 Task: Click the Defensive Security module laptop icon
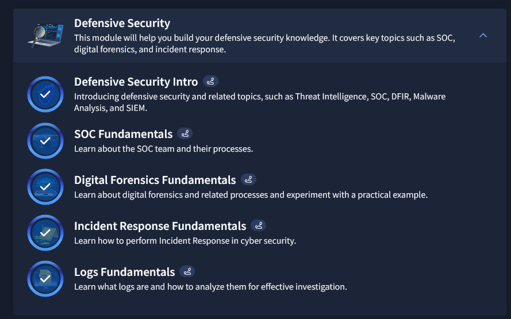45,35
